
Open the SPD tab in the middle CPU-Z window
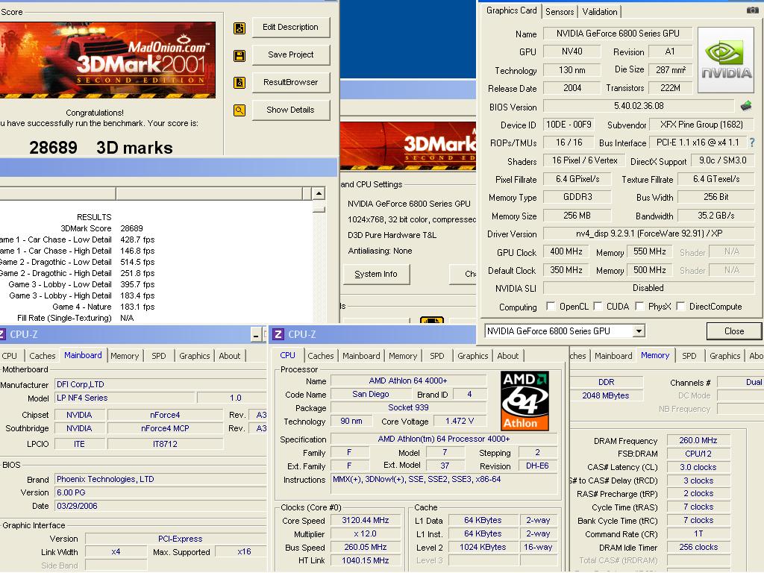[x=437, y=356]
